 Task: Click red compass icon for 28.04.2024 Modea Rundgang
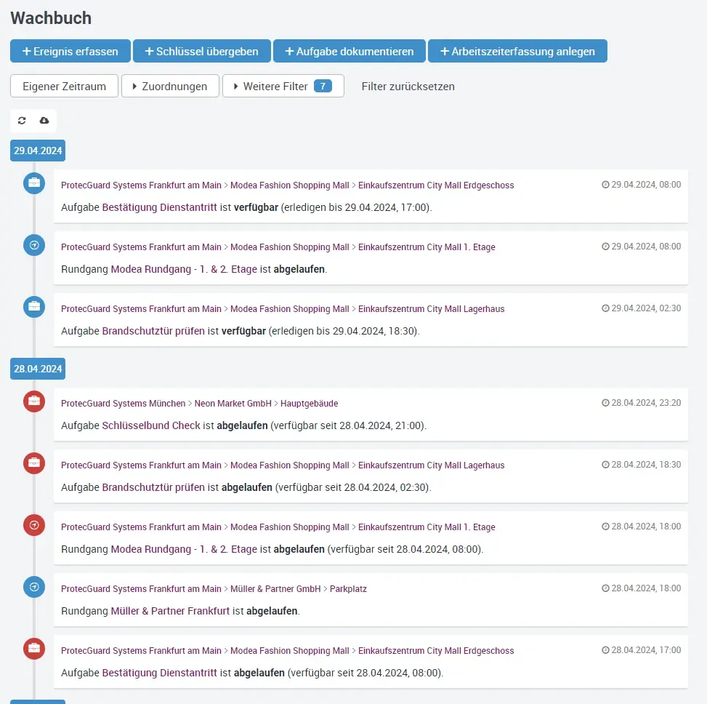point(34,525)
